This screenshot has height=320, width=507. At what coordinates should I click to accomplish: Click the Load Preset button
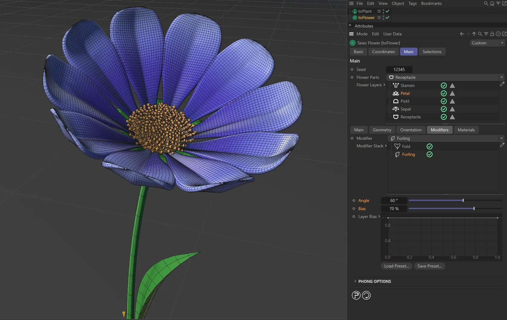(x=396, y=266)
